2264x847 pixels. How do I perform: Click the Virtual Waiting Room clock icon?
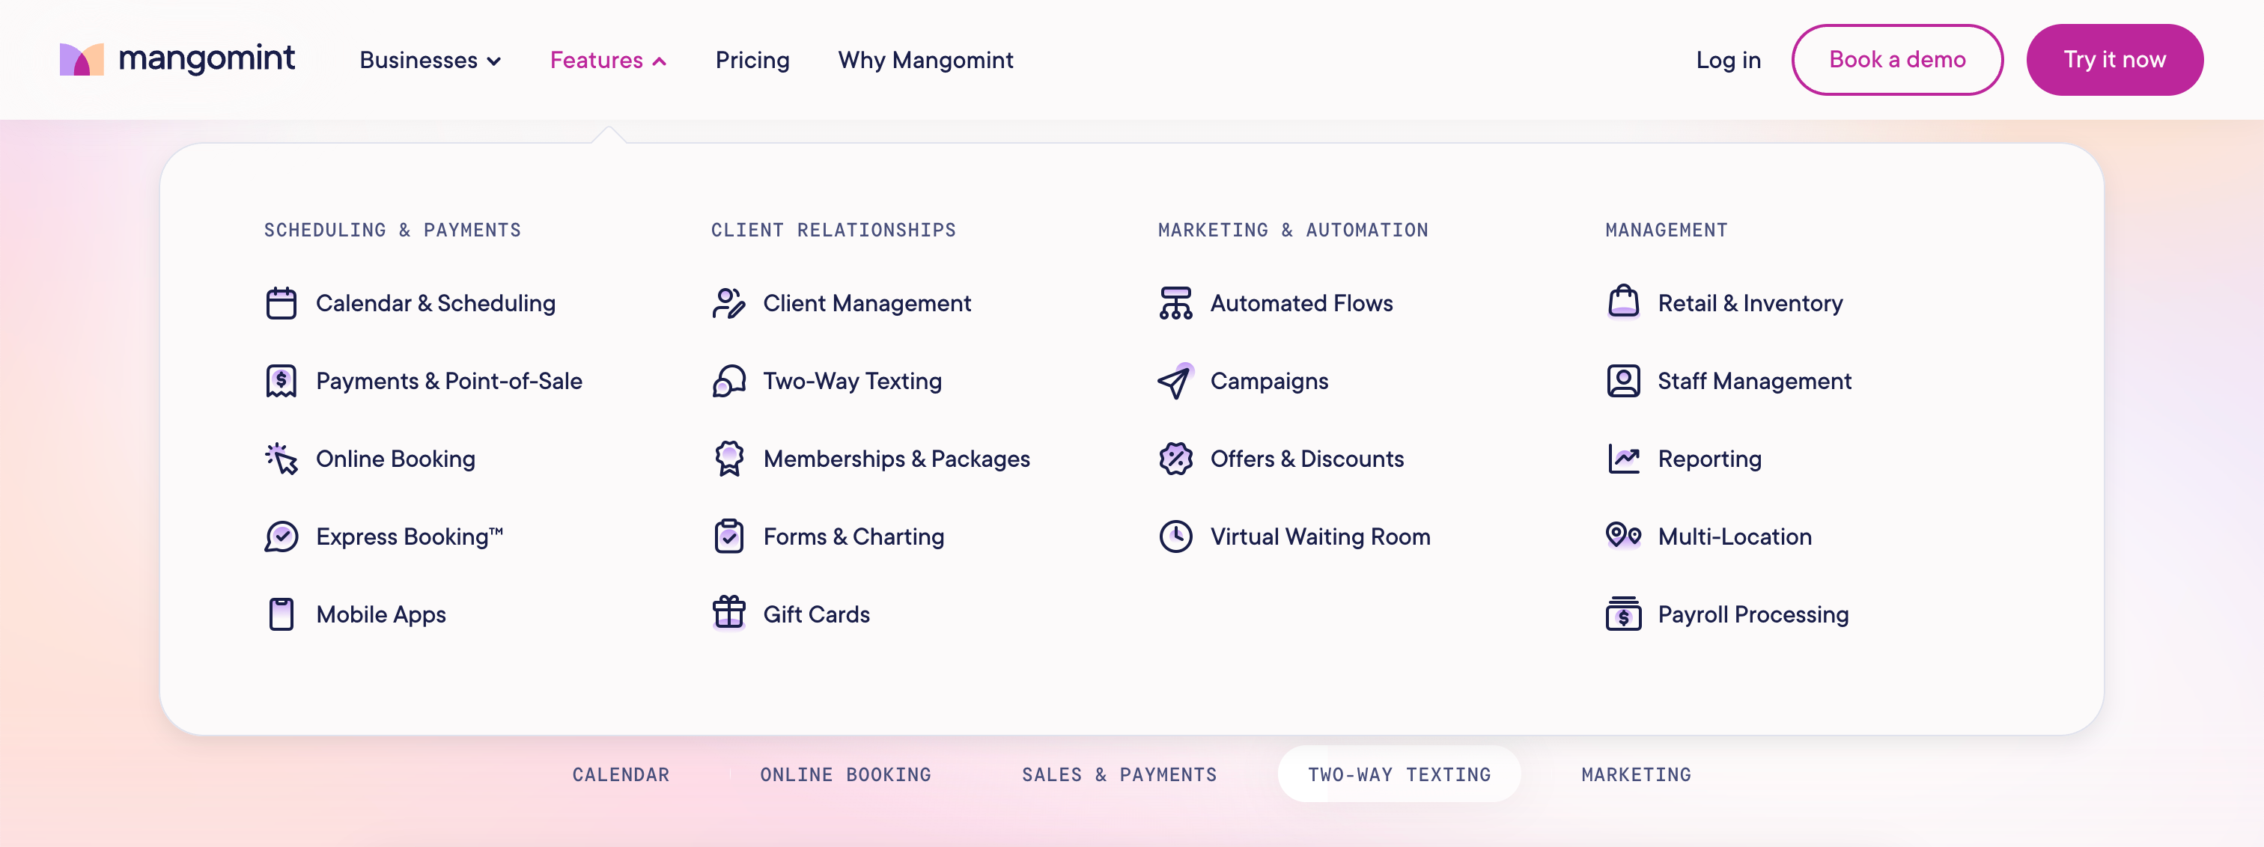(x=1175, y=536)
